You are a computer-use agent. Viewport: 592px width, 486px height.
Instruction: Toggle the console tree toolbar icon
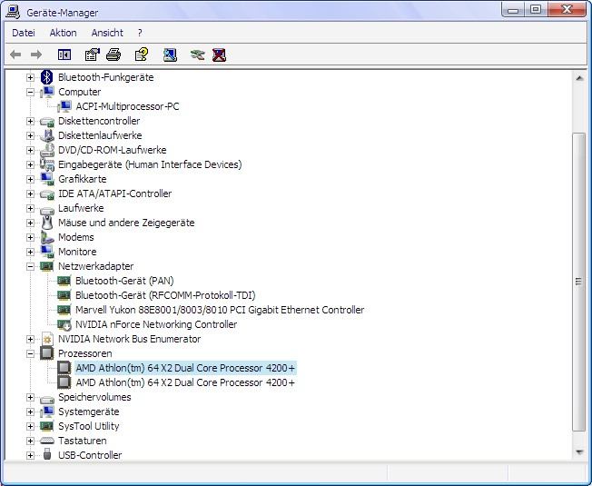(x=64, y=55)
